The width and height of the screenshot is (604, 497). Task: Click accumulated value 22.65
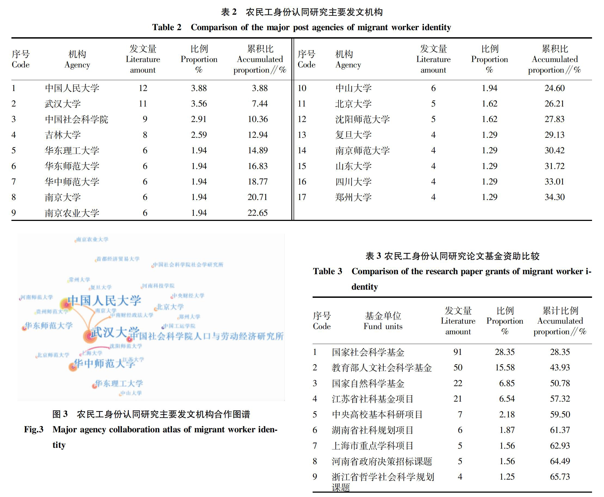tap(258, 213)
